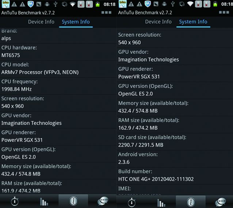Open overflow menu dots in left AnTuTu title bar
Screen dimensions: 233x208
tap(106, 13)
